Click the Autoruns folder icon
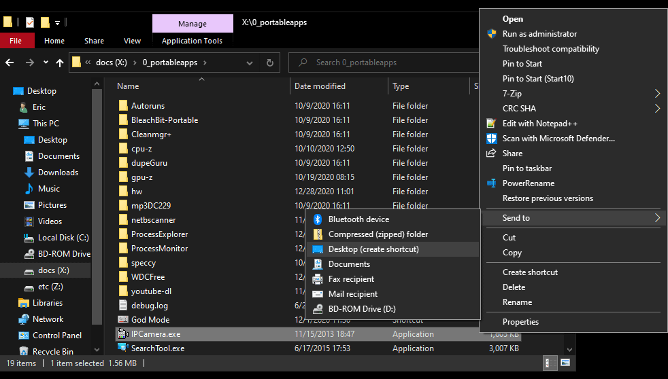668x379 pixels. coord(123,105)
